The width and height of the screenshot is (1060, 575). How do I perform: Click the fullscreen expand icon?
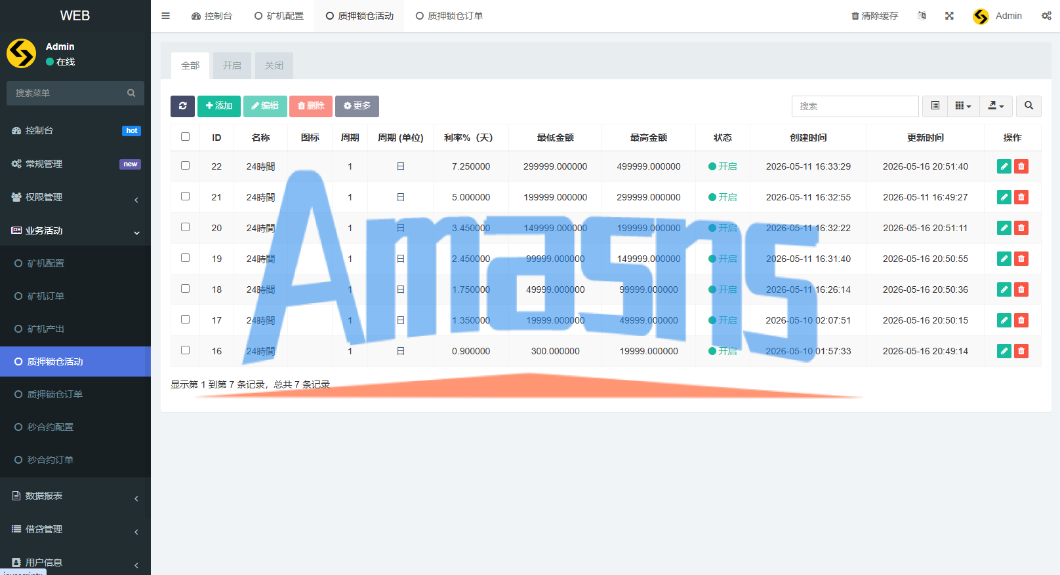point(949,16)
